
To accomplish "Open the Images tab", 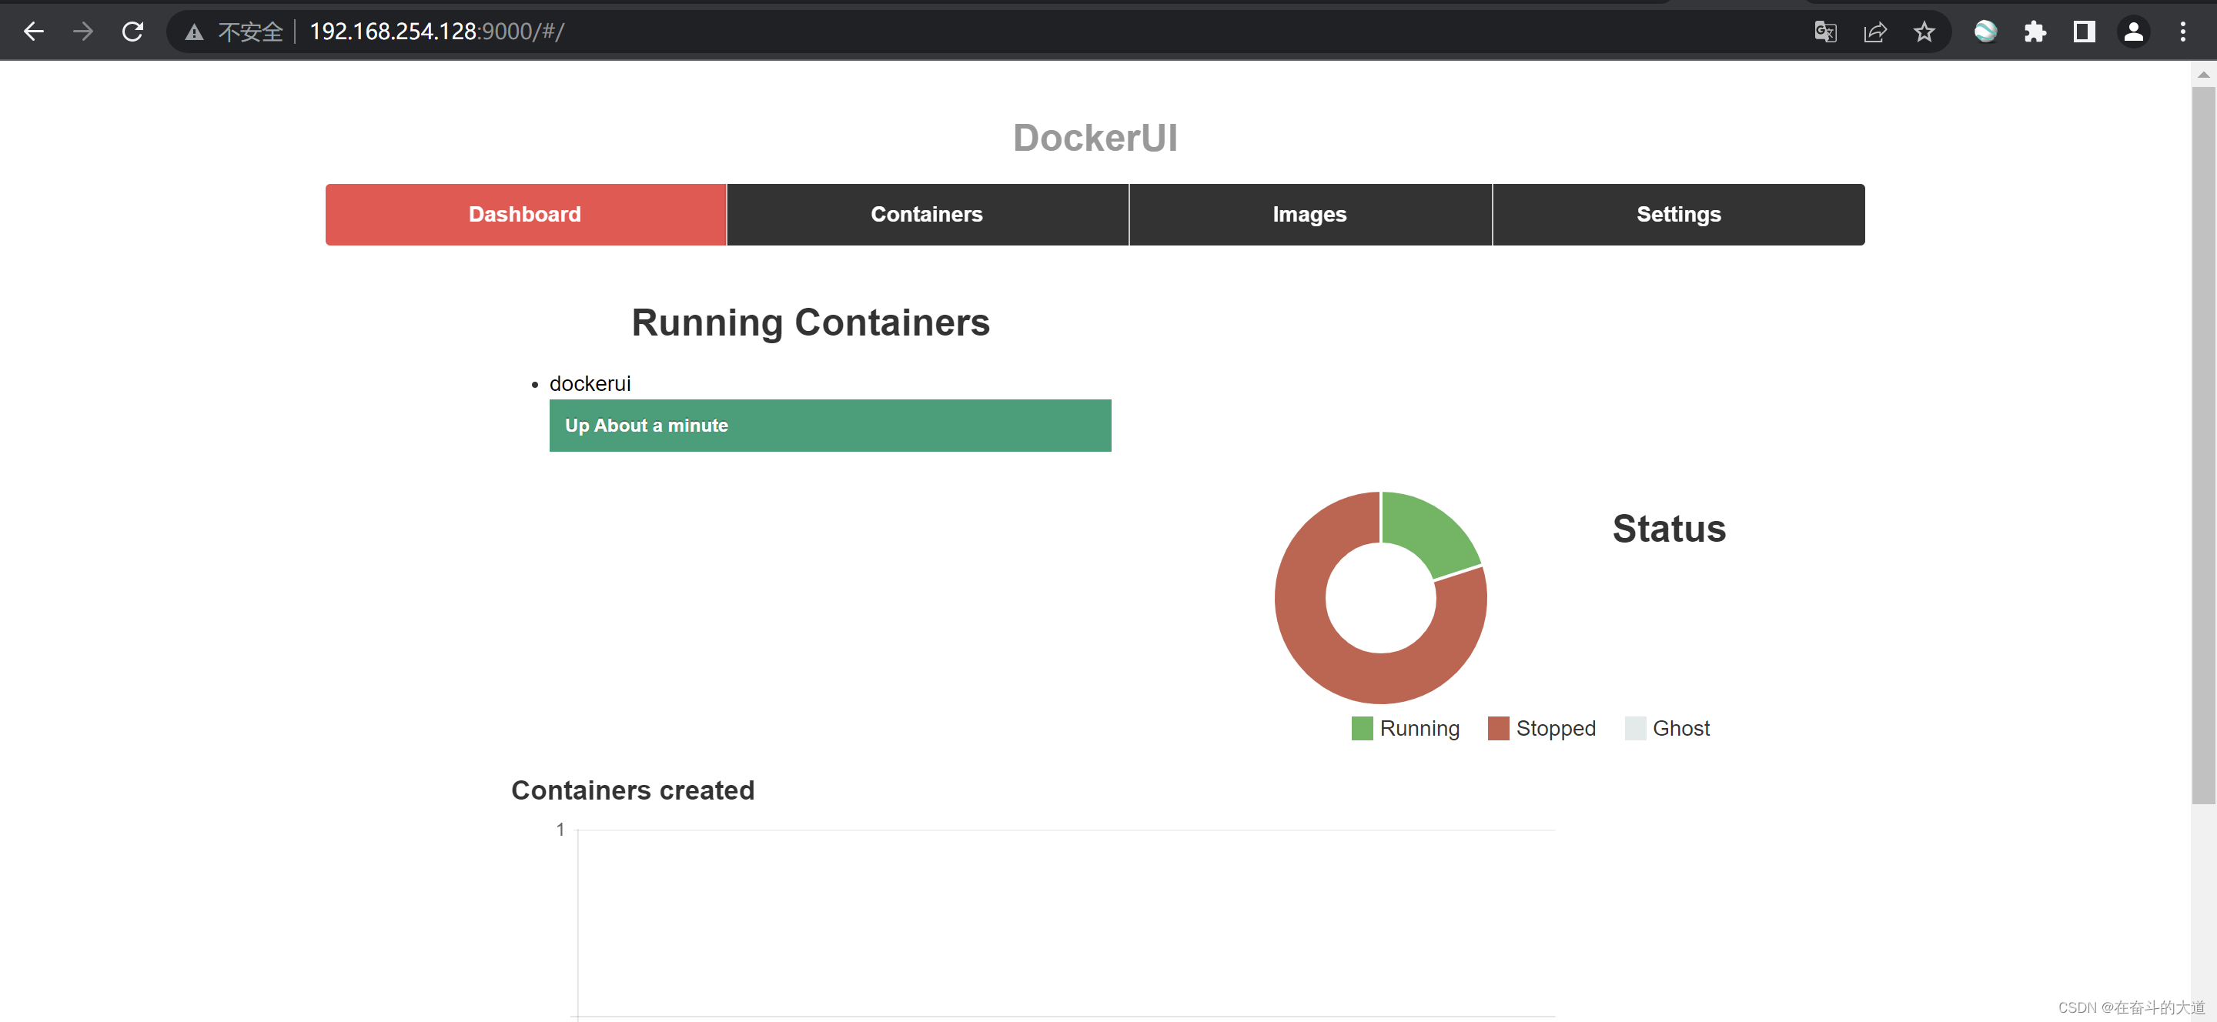I will pyautogui.click(x=1309, y=214).
